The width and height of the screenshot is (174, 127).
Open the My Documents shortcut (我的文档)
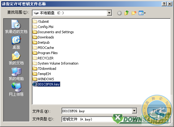(x=16, y=58)
